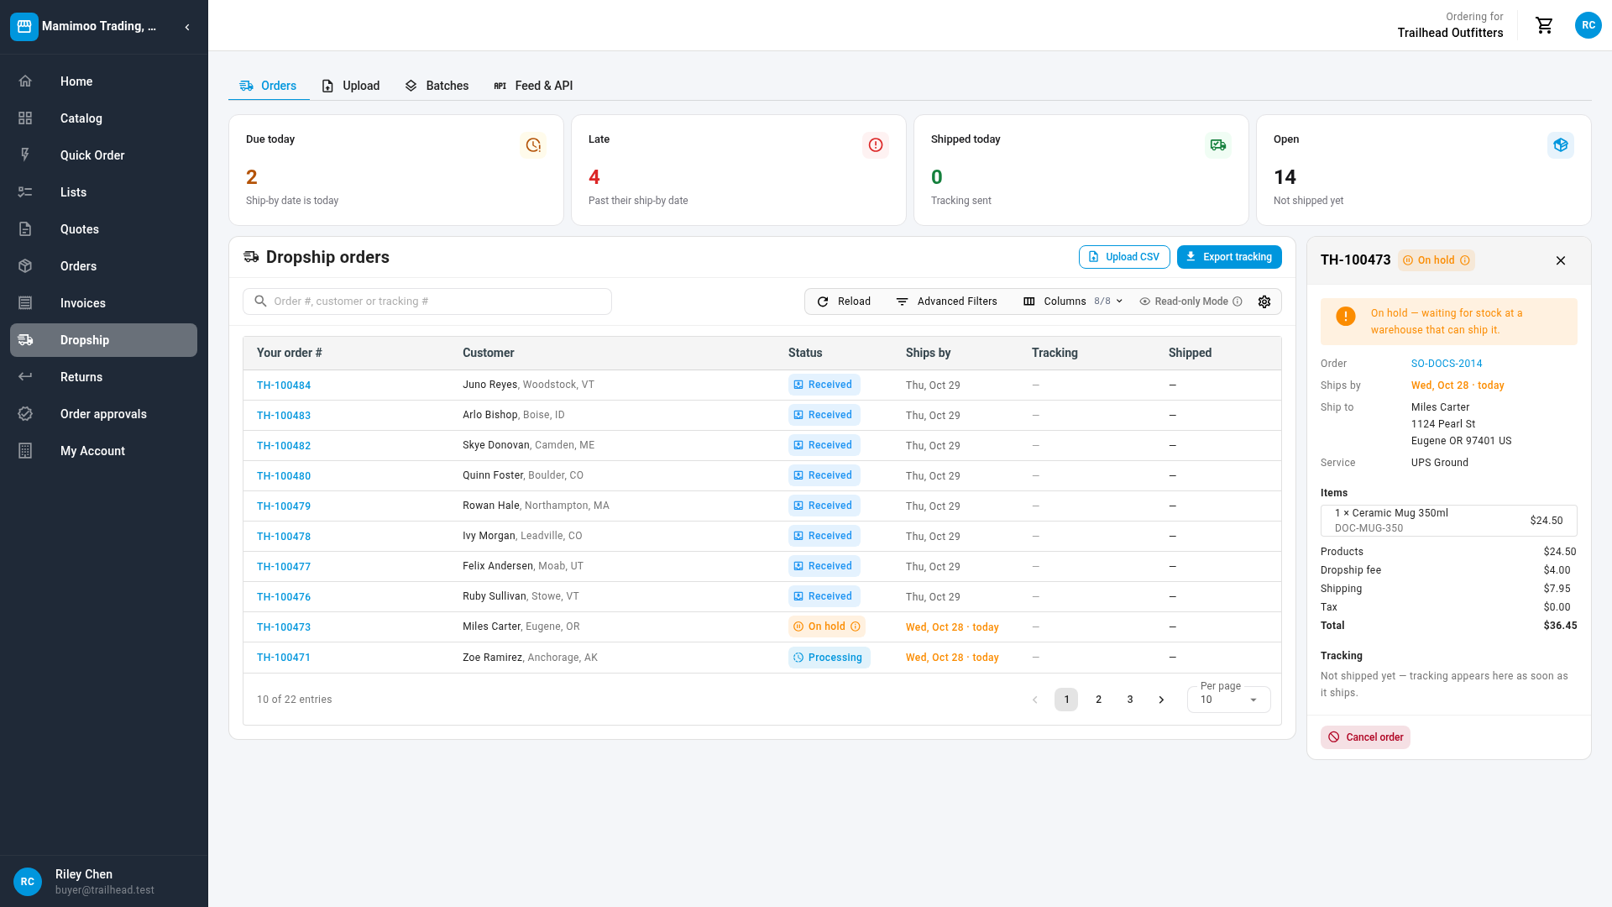Screen dimensions: 1612x907
Task: Go to page 2 of entries
Action: point(1098,700)
